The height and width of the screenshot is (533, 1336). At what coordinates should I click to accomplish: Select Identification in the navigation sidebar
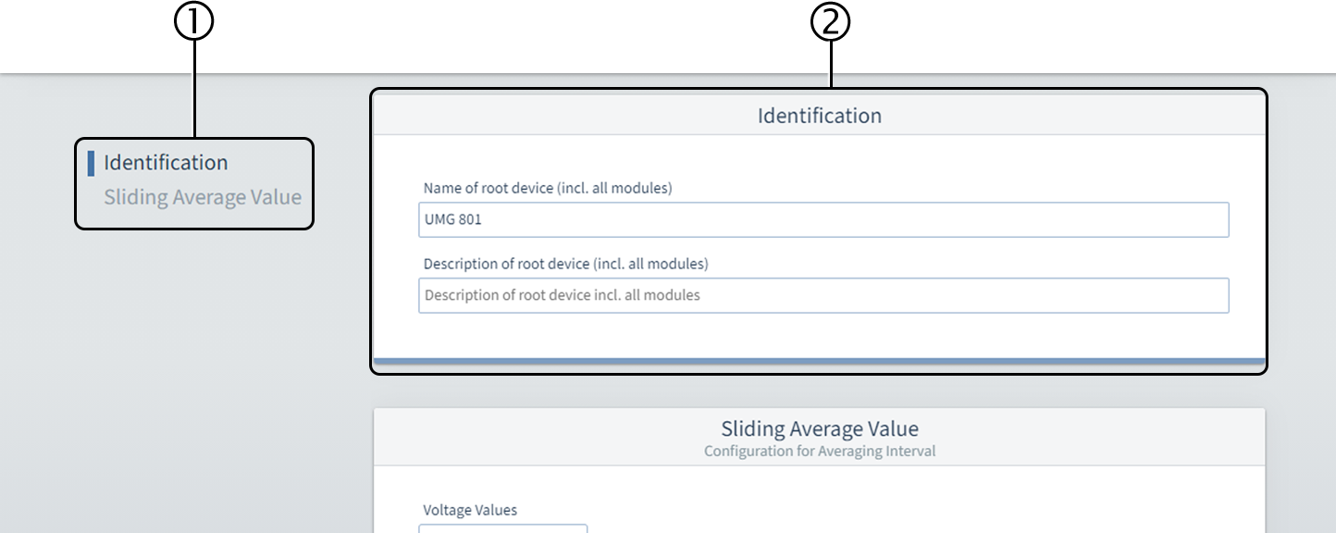(x=167, y=162)
